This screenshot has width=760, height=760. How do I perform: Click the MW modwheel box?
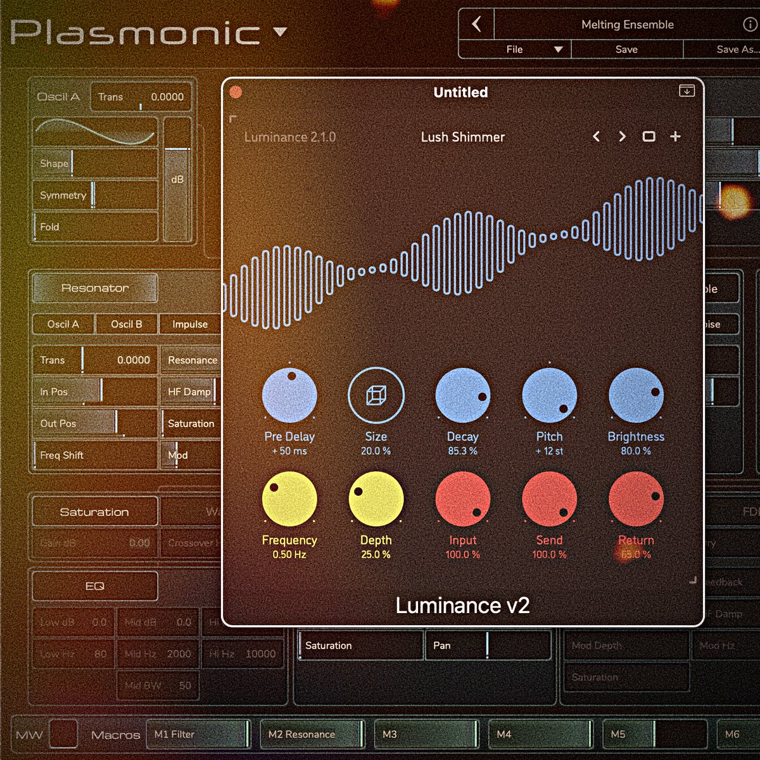[x=63, y=734]
